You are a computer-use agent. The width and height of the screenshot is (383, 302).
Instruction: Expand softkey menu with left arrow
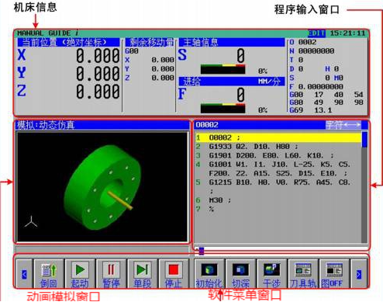click(x=24, y=274)
